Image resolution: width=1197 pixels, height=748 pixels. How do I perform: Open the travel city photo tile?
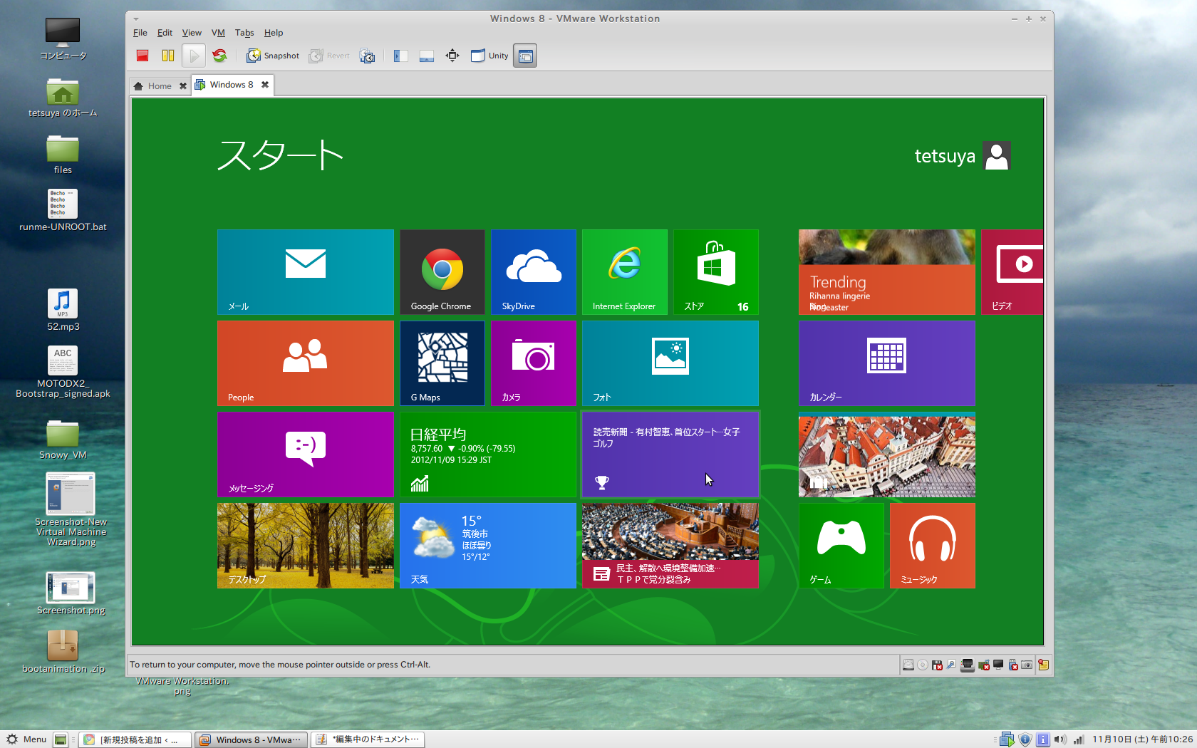pos(887,454)
